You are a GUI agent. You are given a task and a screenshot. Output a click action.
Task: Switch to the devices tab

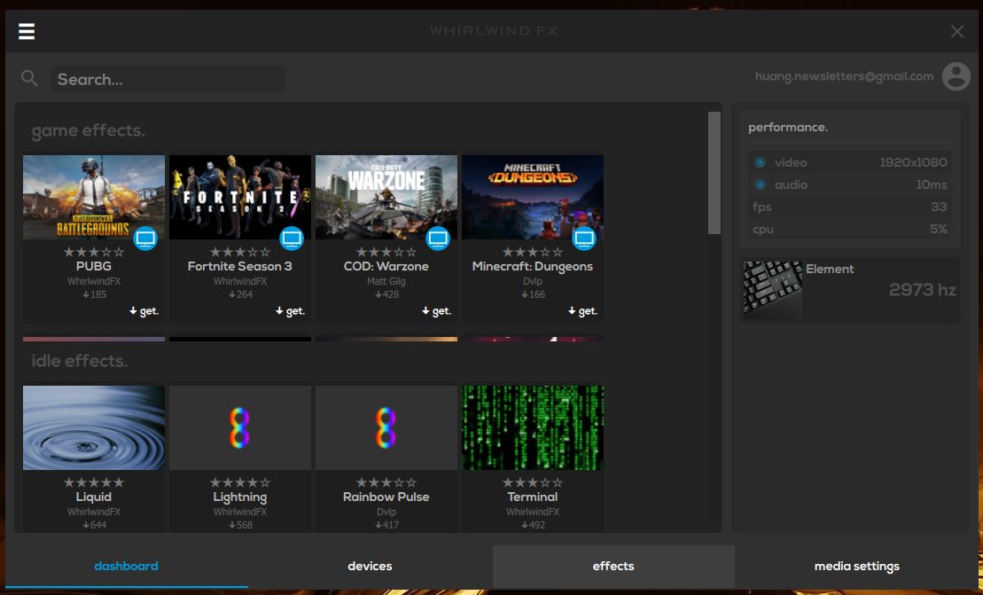click(x=370, y=566)
